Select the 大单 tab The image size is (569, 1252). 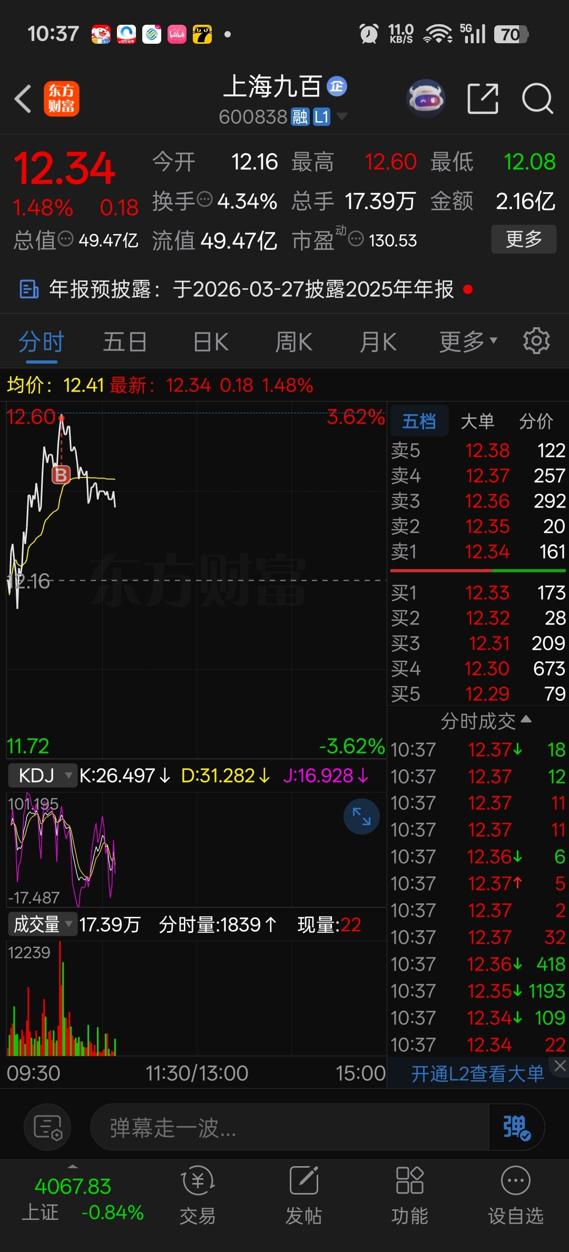click(x=477, y=421)
